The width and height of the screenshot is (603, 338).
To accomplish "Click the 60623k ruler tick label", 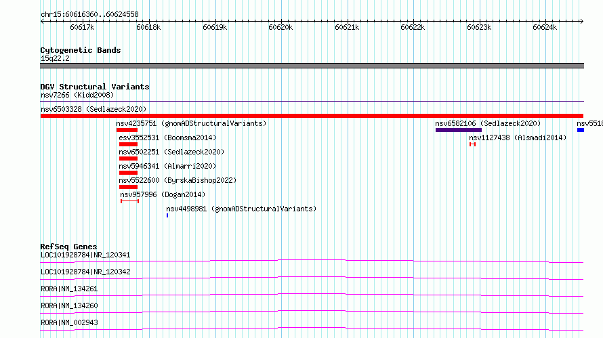I will 479,27.
